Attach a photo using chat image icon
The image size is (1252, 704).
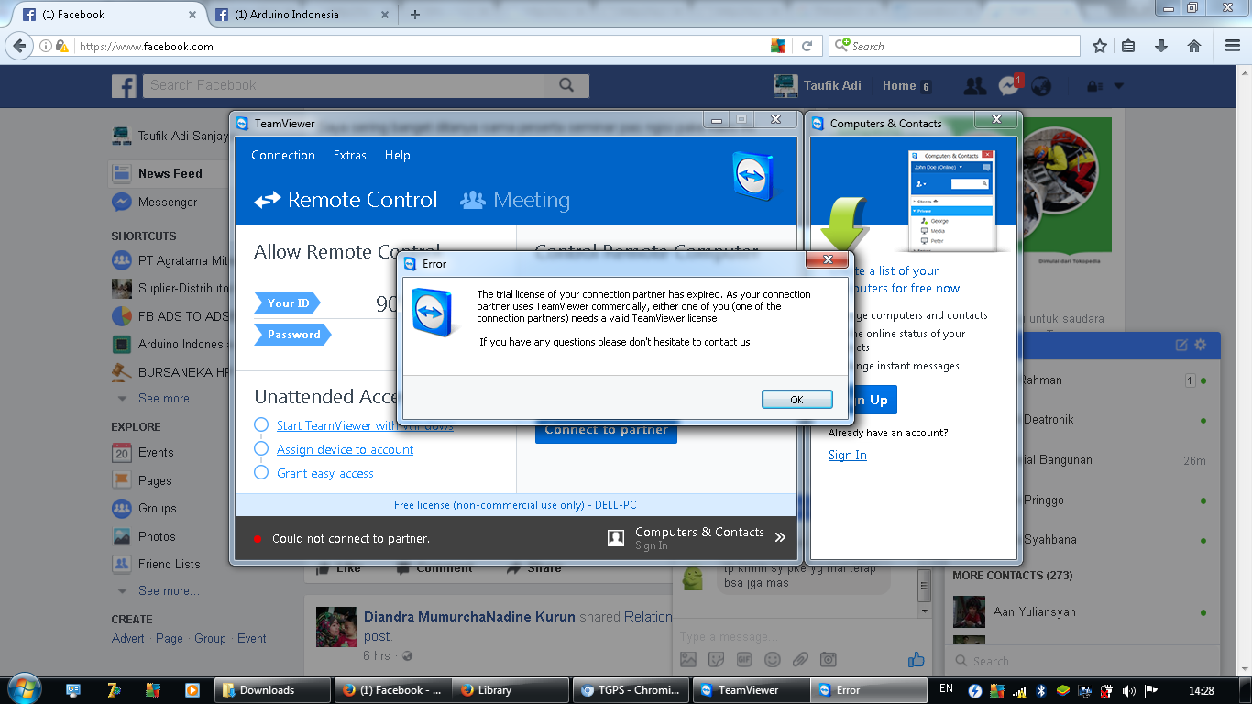688,659
